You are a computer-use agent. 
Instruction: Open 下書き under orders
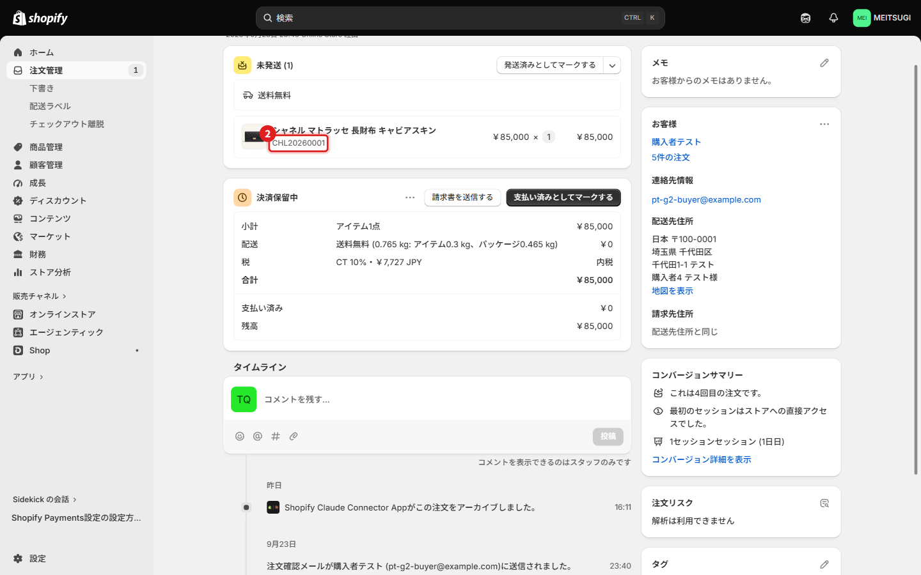coord(76,88)
